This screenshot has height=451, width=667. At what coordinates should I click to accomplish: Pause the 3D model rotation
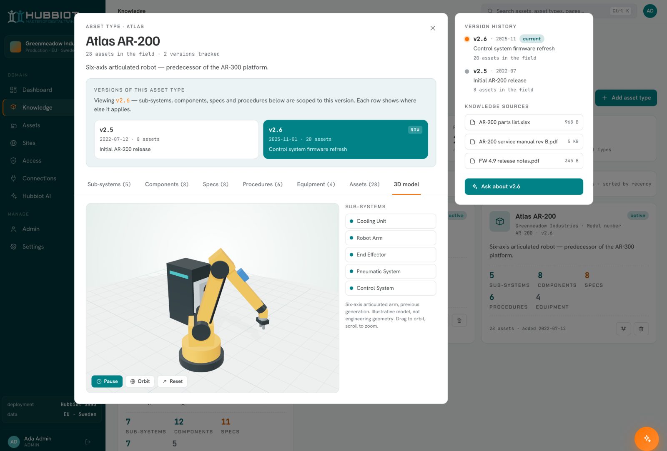pos(107,381)
